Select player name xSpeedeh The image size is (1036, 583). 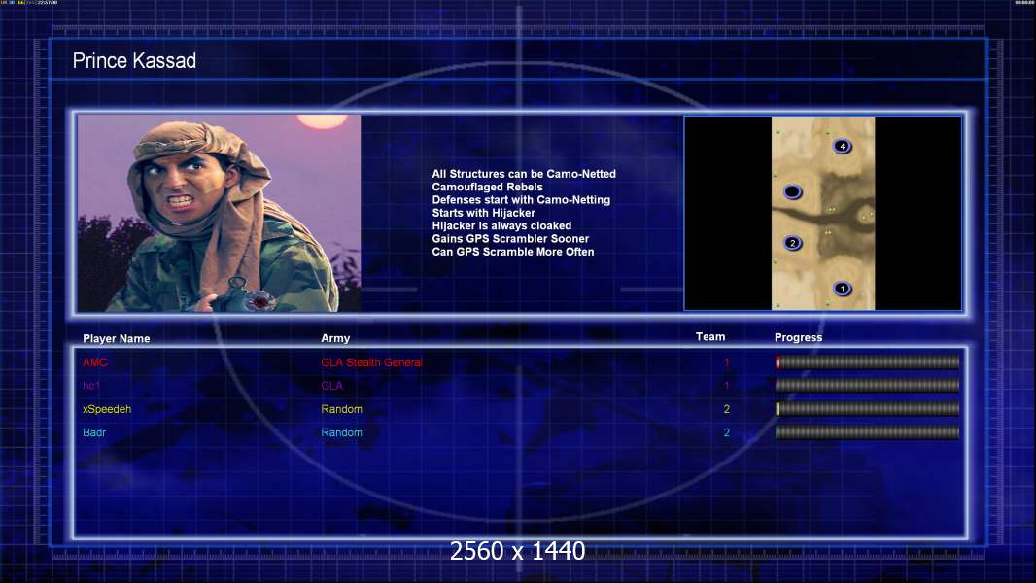(x=107, y=409)
